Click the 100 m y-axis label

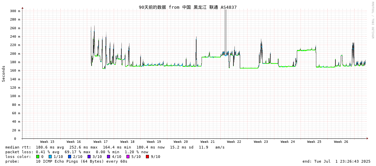pyautogui.click(x=15, y=96)
